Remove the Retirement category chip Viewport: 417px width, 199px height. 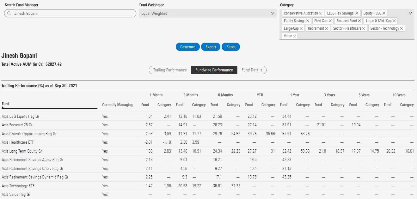click(x=327, y=28)
